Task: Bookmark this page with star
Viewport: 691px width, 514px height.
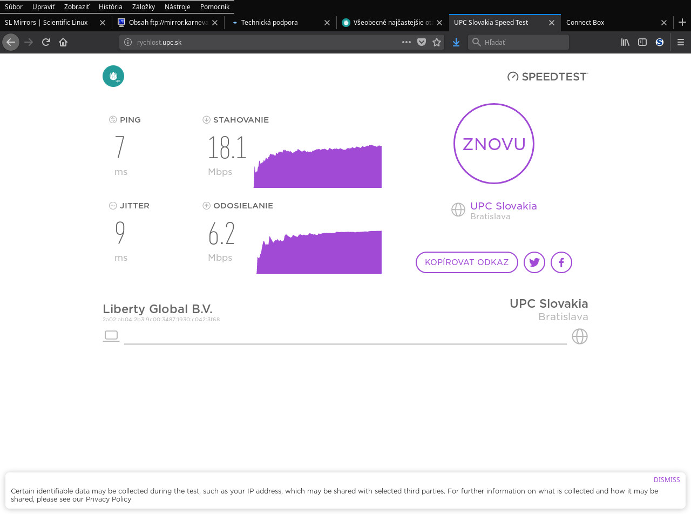Action: pyautogui.click(x=437, y=42)
